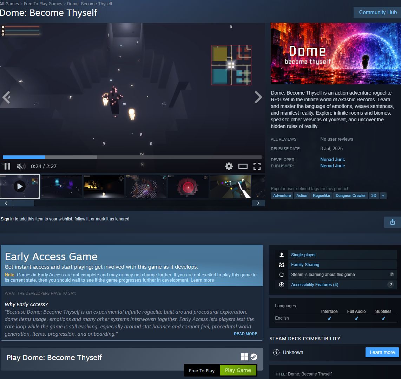Click the Dome become thyself capsule image
401x379 pixels.
point(336,53)
